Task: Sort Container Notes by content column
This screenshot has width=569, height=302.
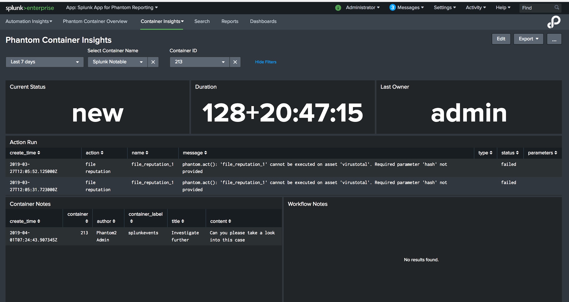Action: pyautogui.click(x=221, y=221)
